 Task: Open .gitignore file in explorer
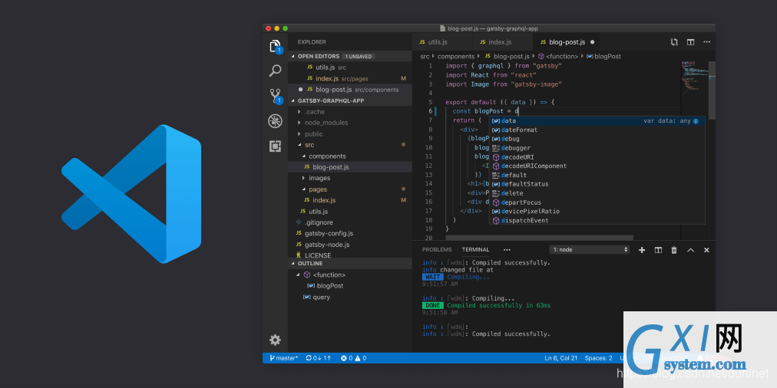click(350, 222)
